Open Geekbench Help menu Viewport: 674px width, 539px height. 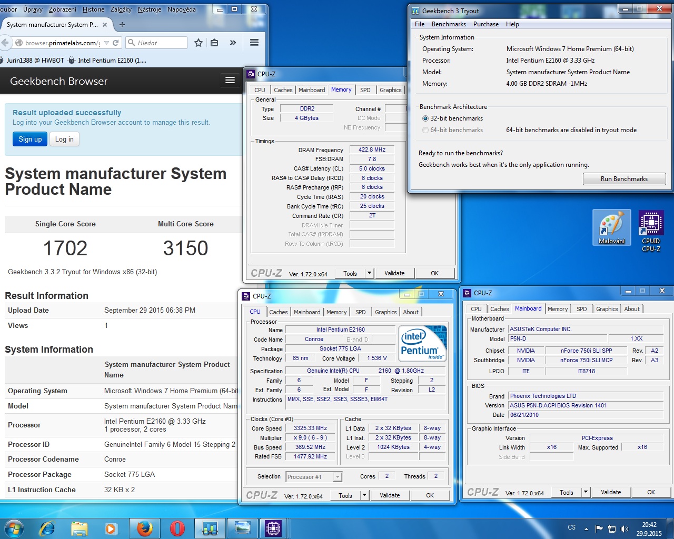click(512, 24)
